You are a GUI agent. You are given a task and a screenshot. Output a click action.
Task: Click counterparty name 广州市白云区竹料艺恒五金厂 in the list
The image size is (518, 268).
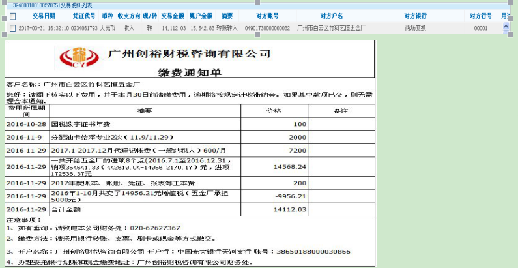332,29
